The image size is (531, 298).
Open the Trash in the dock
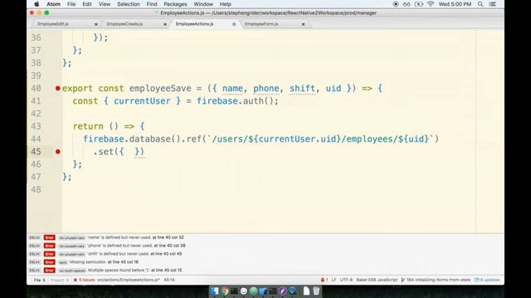[x=316, y=291]
